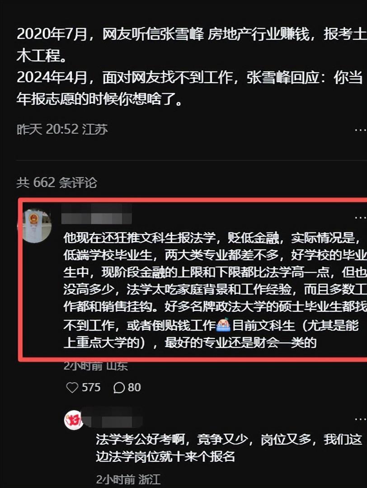Tap the post line beginning 2024年4月
This screenshot has height=488, width=367.
pyautogui.click(x=189, y=88)
